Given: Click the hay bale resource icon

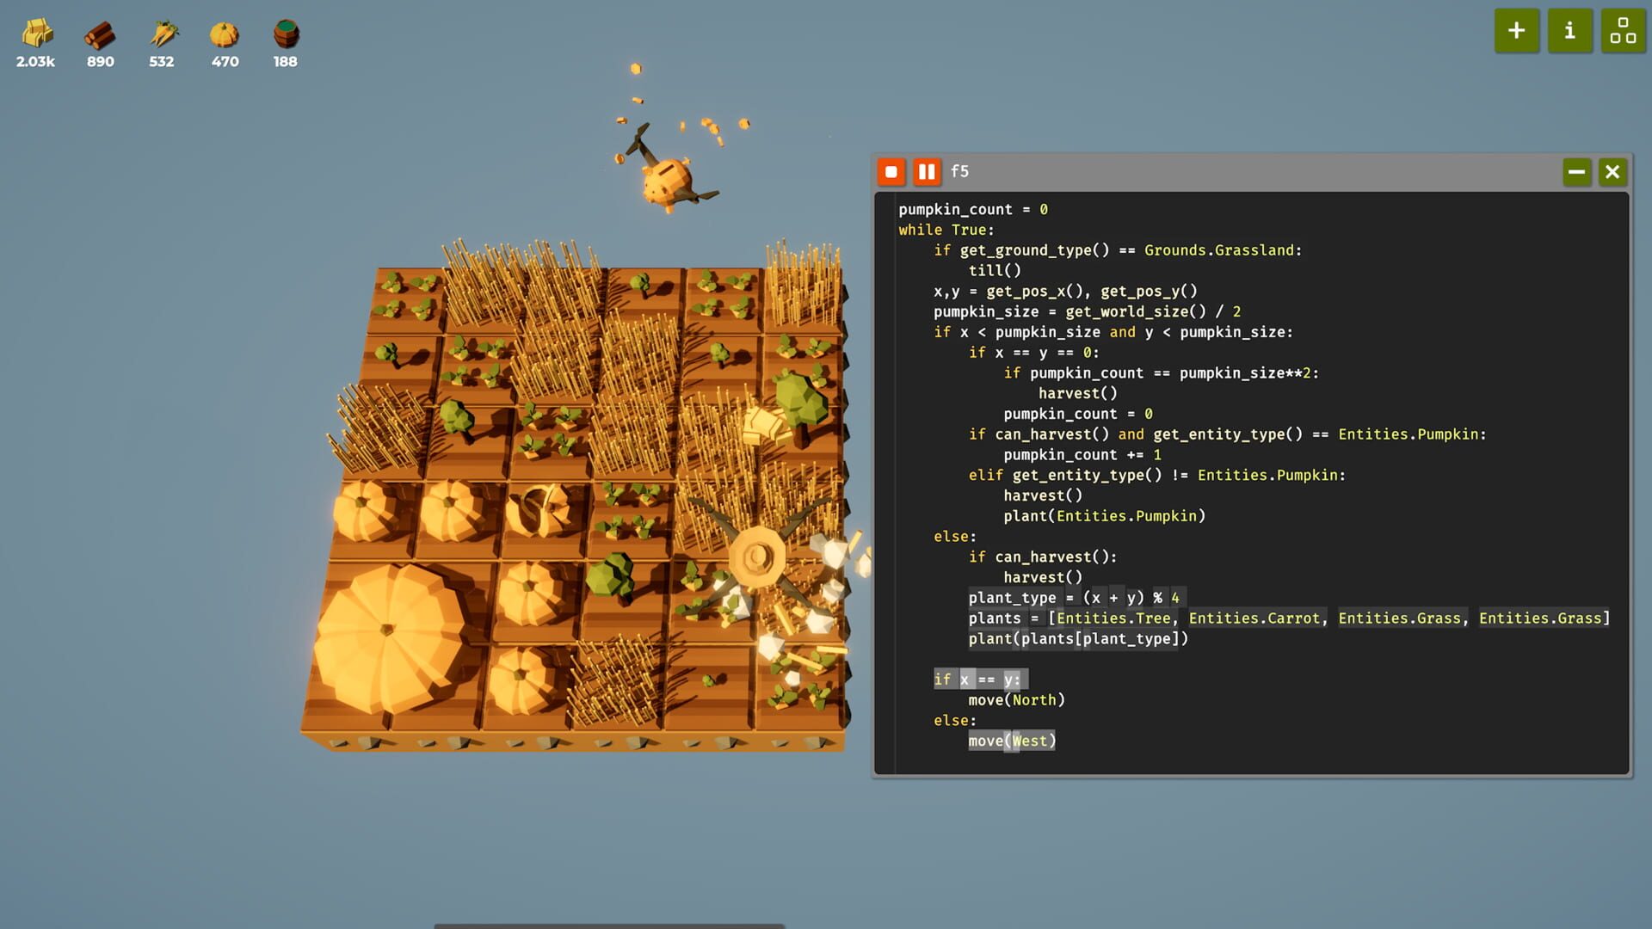Looking at the screenshot, I should [35, 33].
